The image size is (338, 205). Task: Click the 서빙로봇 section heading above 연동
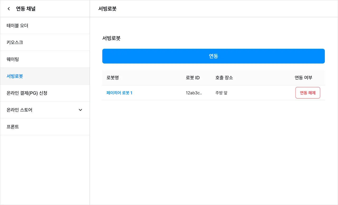click(111, 38)
